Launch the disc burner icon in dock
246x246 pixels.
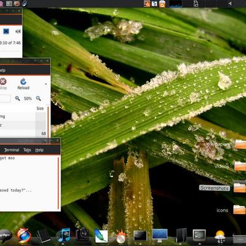pos(121,237)
